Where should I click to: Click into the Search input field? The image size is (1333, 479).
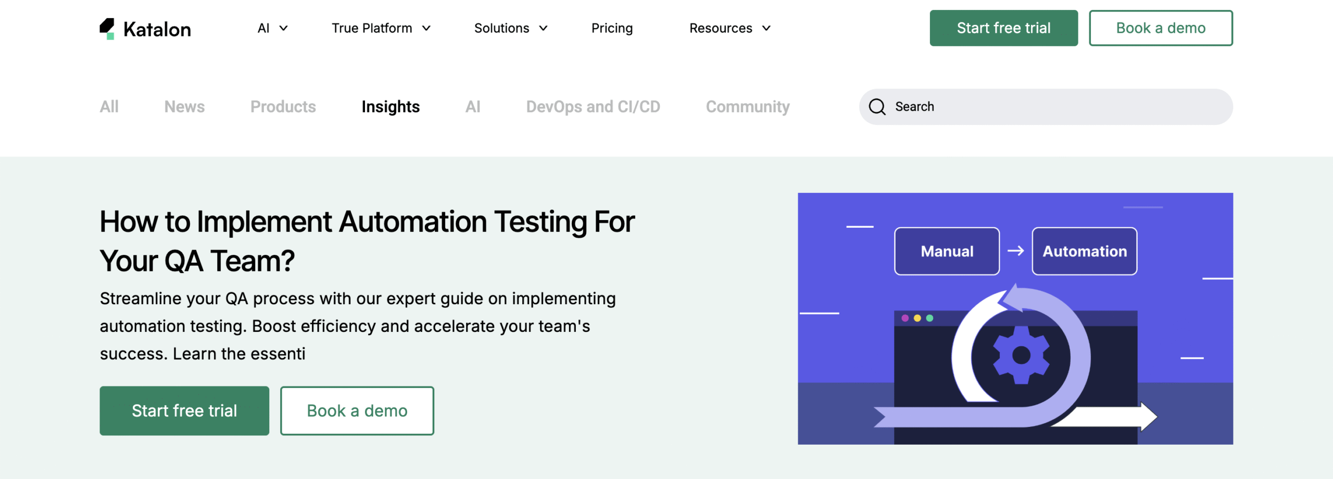(x=1057, y=107)
